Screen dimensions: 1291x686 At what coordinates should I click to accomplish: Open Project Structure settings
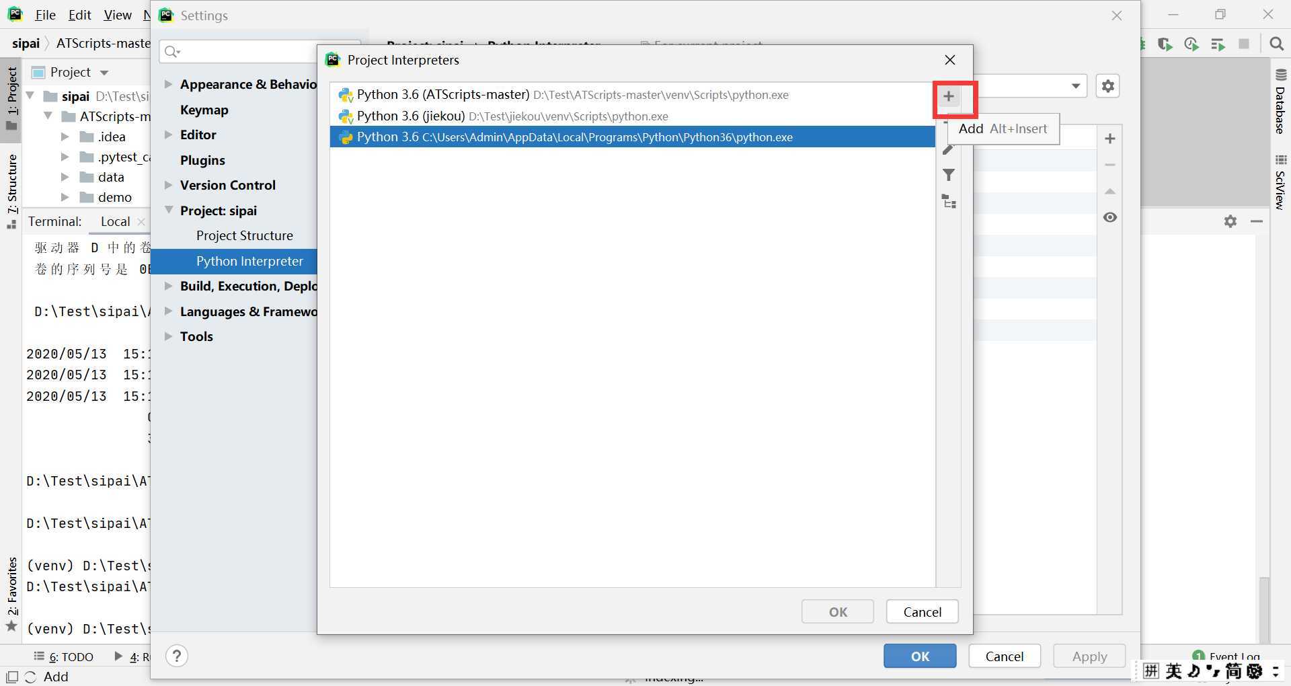[x=245, y=235]
